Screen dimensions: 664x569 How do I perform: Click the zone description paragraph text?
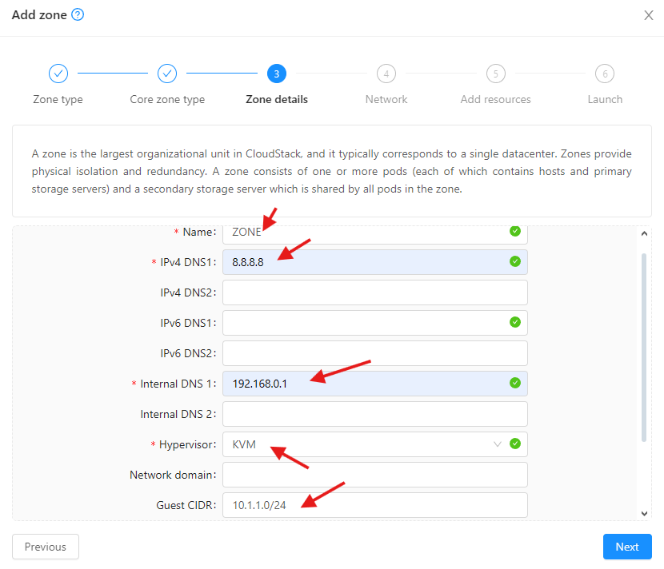pos(331,171)
